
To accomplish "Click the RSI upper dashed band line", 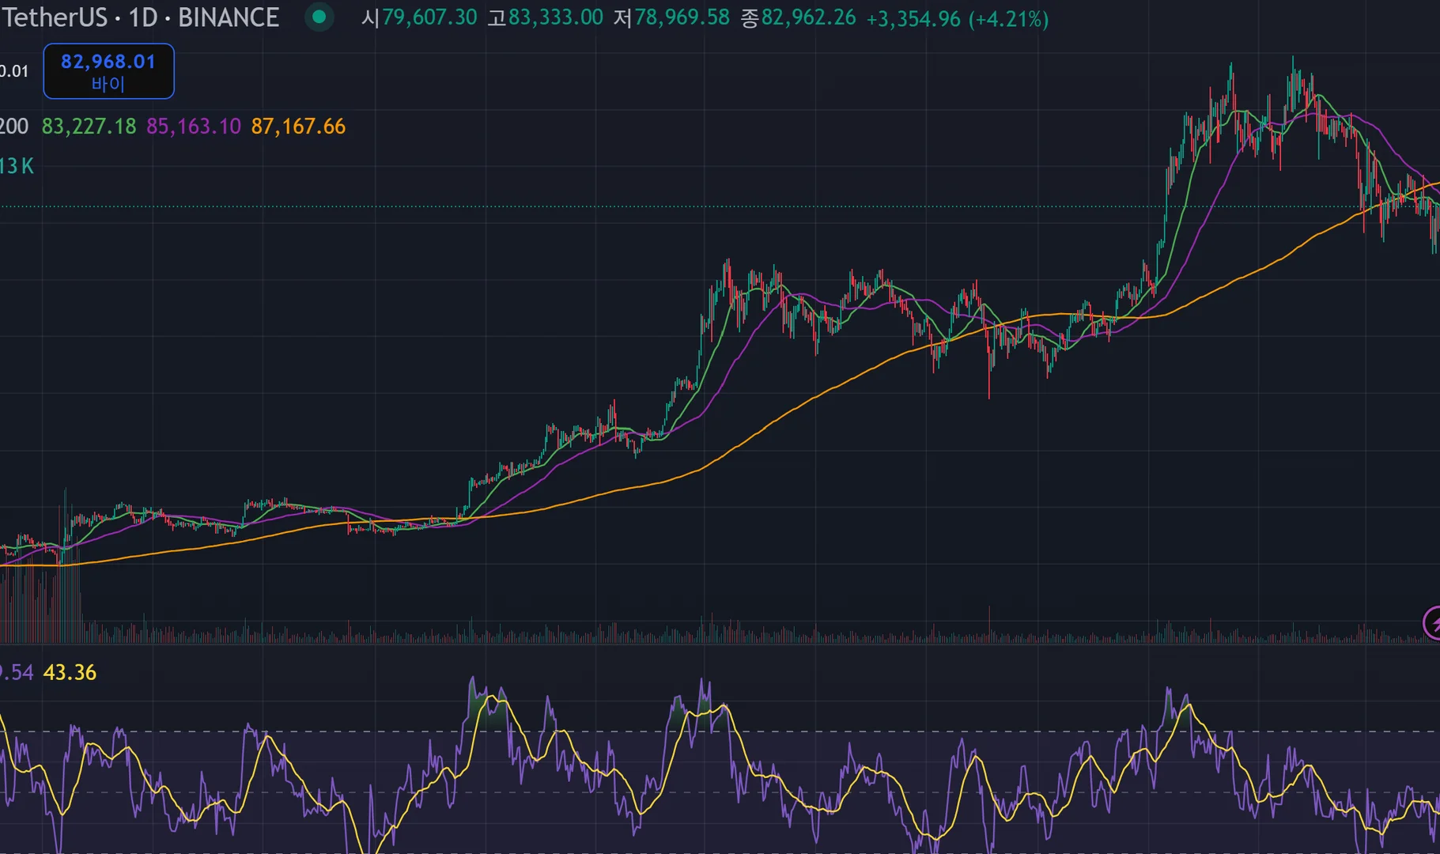I will point(870,731).
